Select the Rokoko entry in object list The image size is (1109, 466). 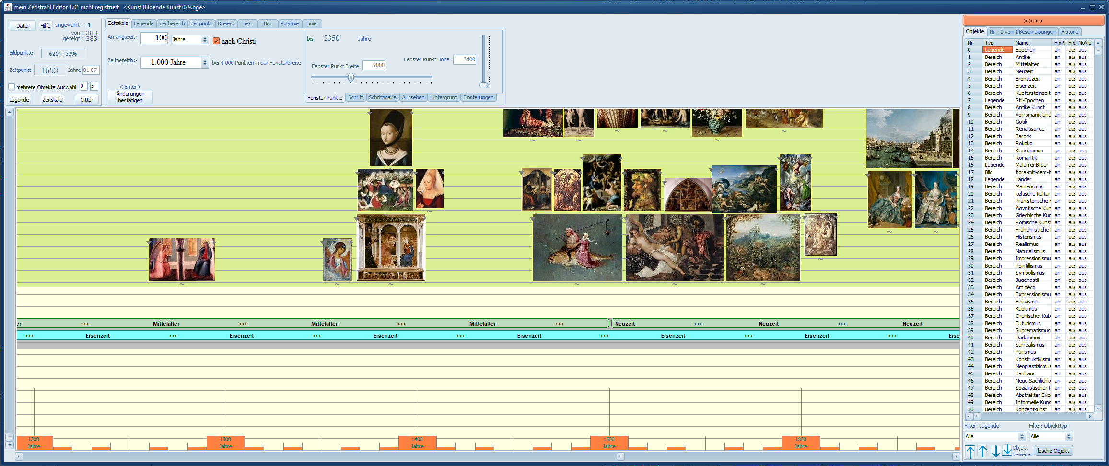(1029, 143)
